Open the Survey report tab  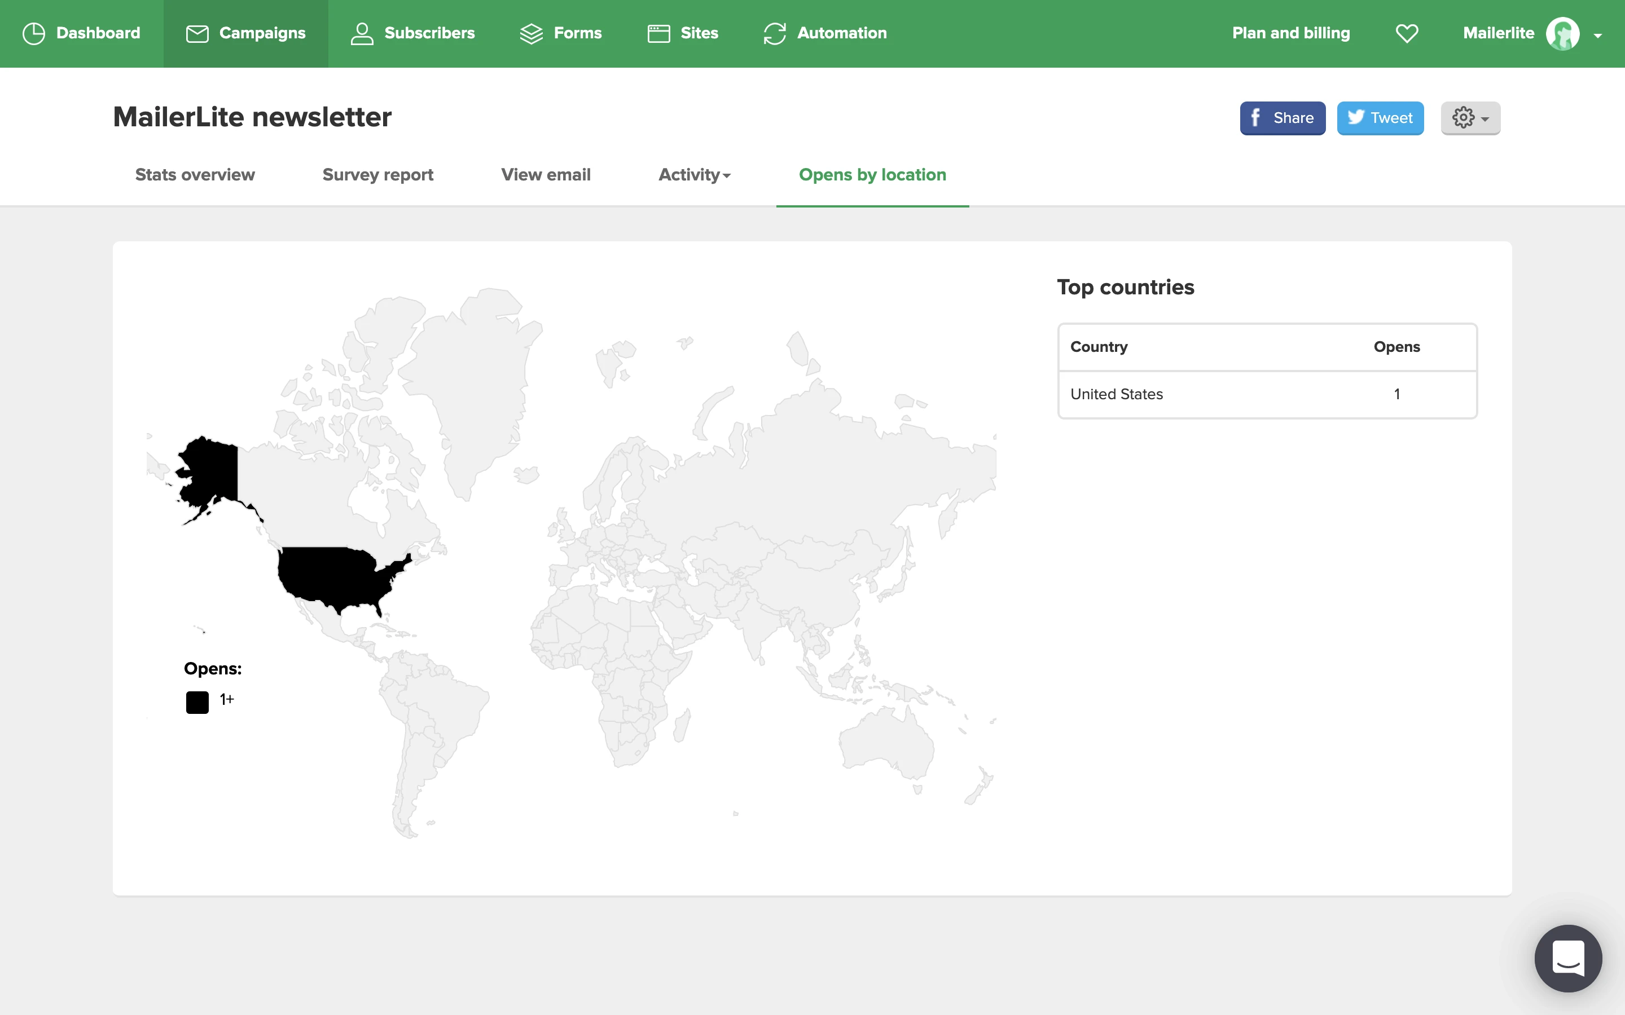377,175
